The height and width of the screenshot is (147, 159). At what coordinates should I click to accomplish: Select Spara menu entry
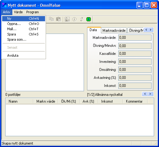click(x=23, y=34)
